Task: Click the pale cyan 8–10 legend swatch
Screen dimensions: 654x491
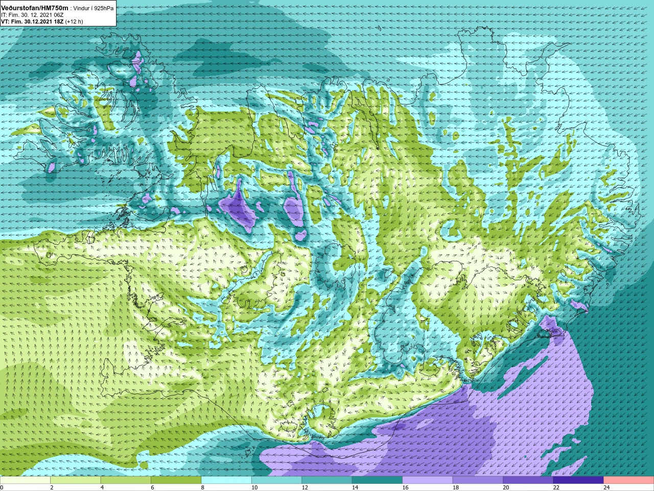Action: click(x=226, y=480)
